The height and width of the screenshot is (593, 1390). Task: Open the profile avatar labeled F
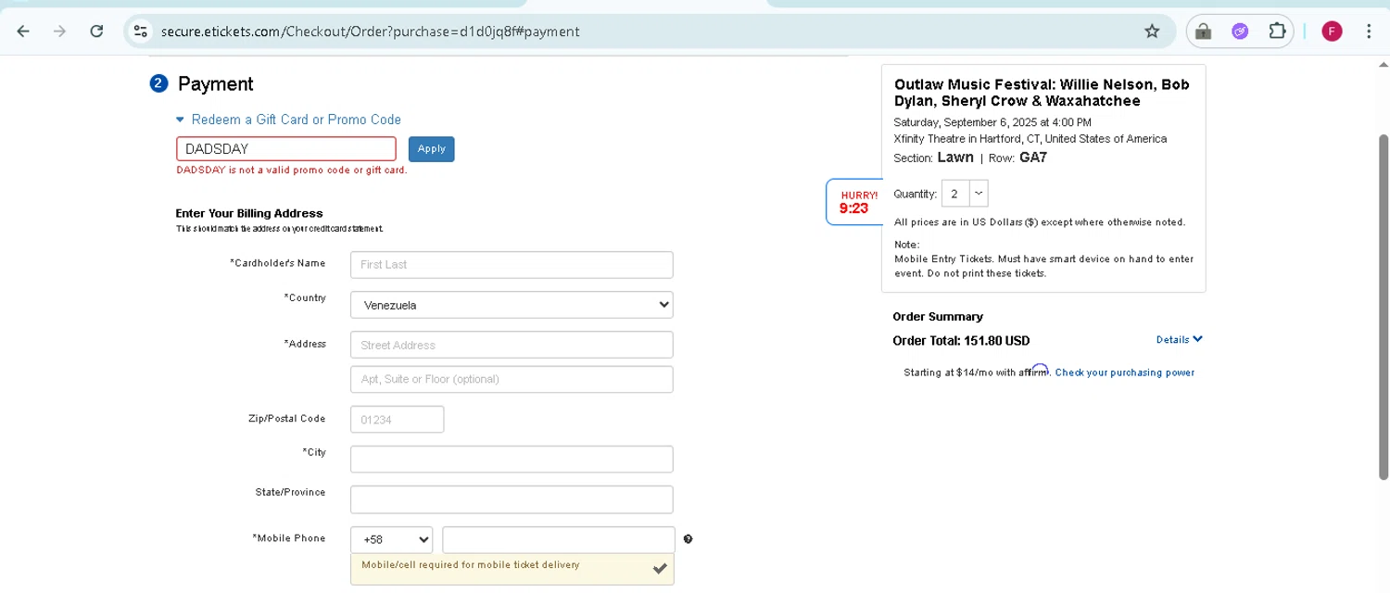pyautogui.click(x=1332, y=32)
